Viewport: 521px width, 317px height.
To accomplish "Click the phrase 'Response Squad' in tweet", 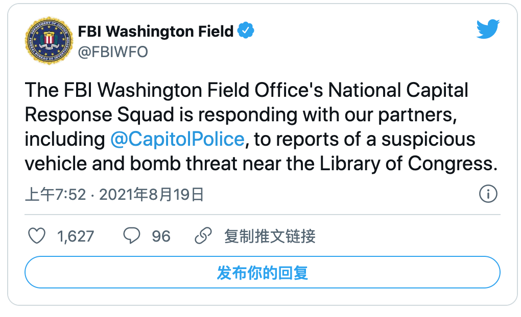I will [x=100, y=115].
